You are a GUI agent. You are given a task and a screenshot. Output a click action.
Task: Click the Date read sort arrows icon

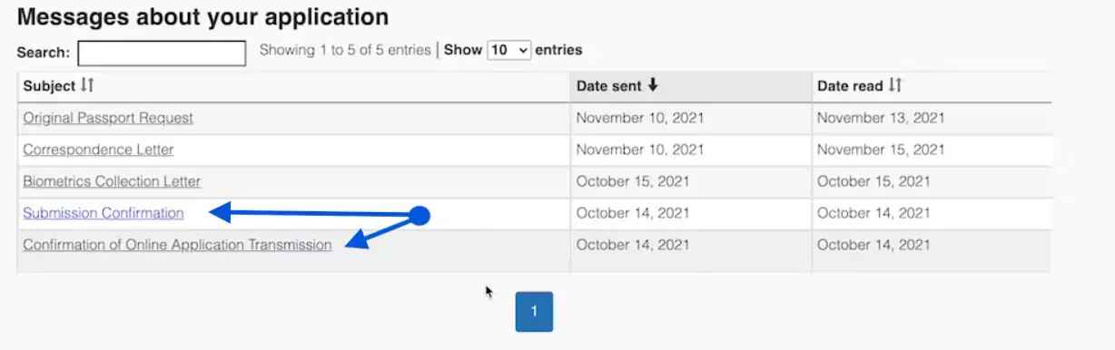(x=895, y=85)
